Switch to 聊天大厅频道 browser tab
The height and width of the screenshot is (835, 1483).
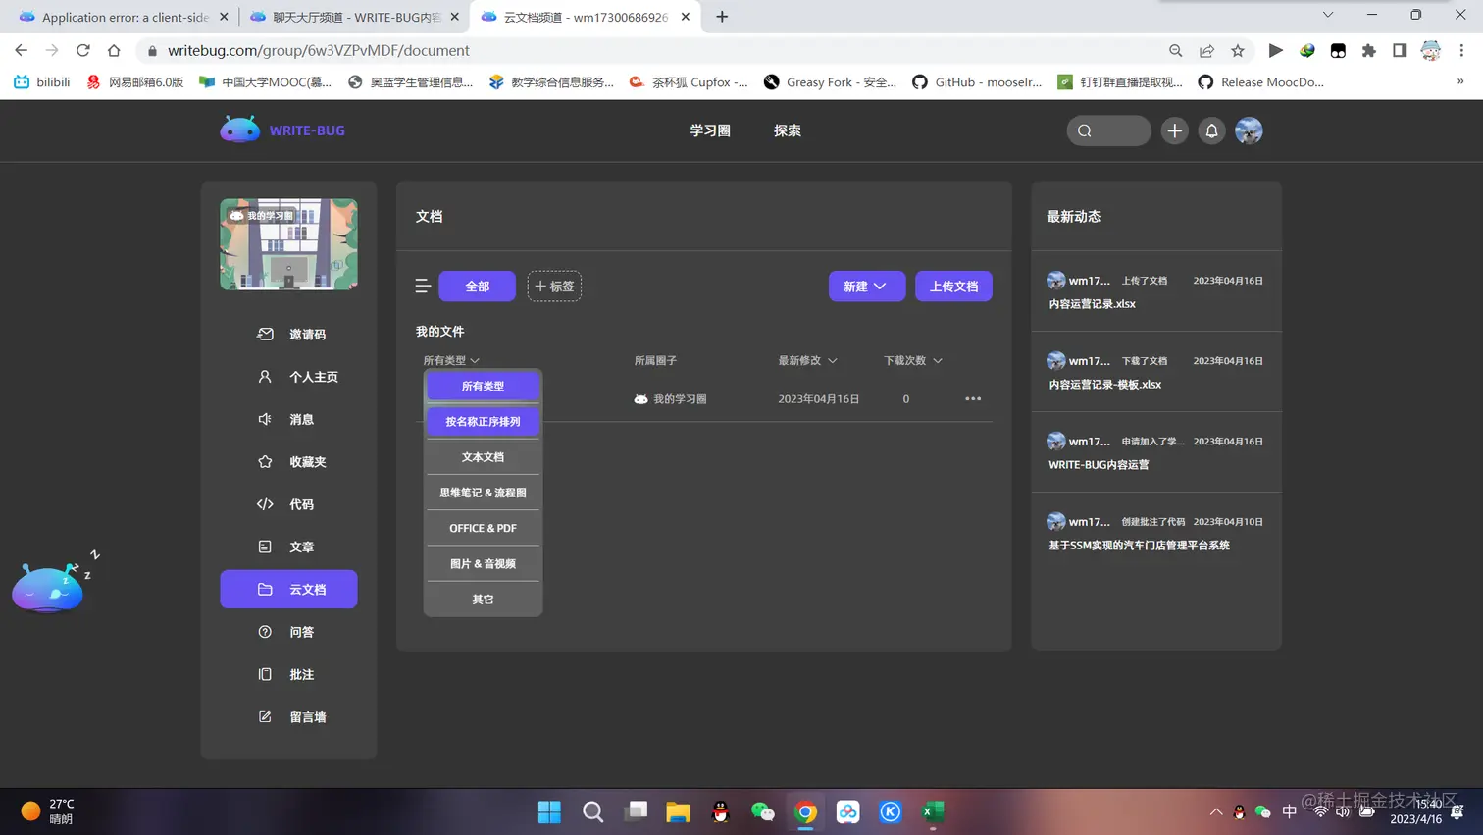355,17
